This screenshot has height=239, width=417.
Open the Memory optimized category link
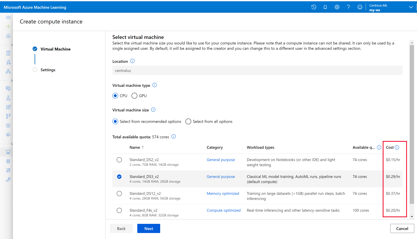click(x=223, y=194)
